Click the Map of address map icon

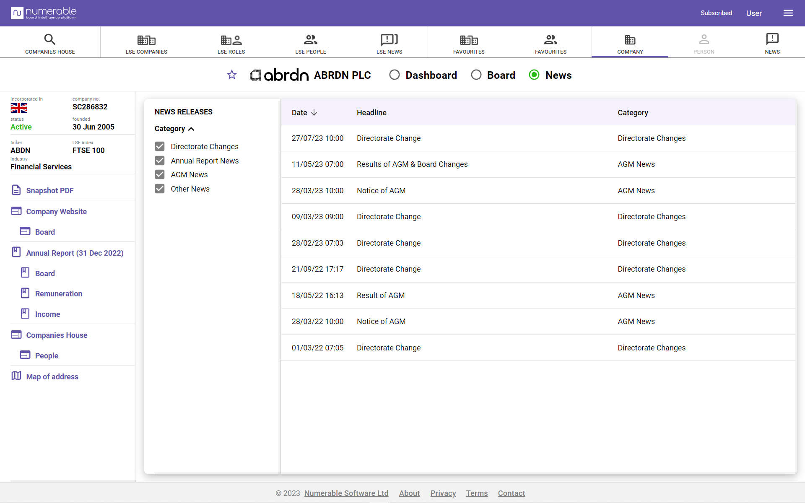pyautogui.click(x=16, y=376)
